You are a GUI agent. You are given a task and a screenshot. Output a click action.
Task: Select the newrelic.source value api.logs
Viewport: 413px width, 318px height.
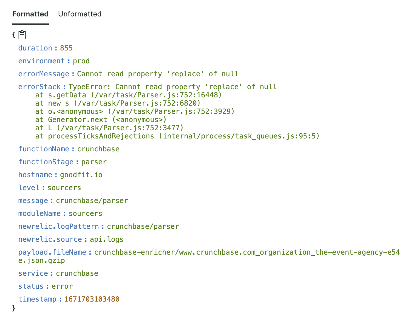[106, 239]
